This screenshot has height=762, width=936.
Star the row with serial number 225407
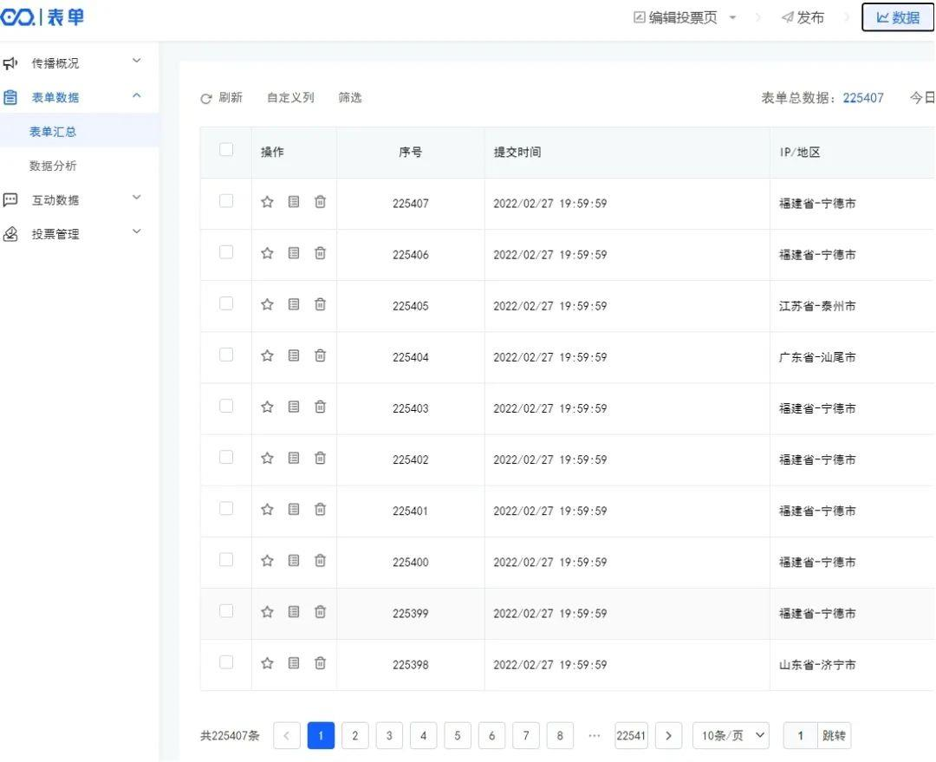(x=268, y=202)
